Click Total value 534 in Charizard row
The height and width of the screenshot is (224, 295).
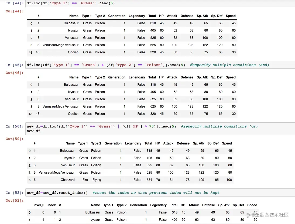149,180
